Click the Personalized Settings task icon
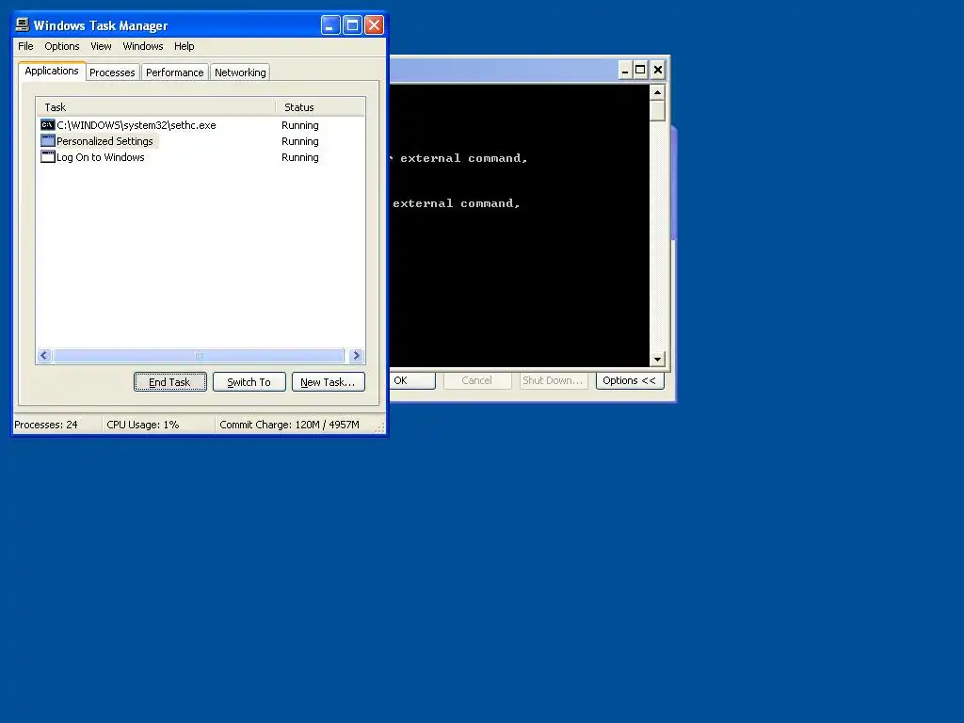The height and width of the screenshot is (723, 964). 47,141
